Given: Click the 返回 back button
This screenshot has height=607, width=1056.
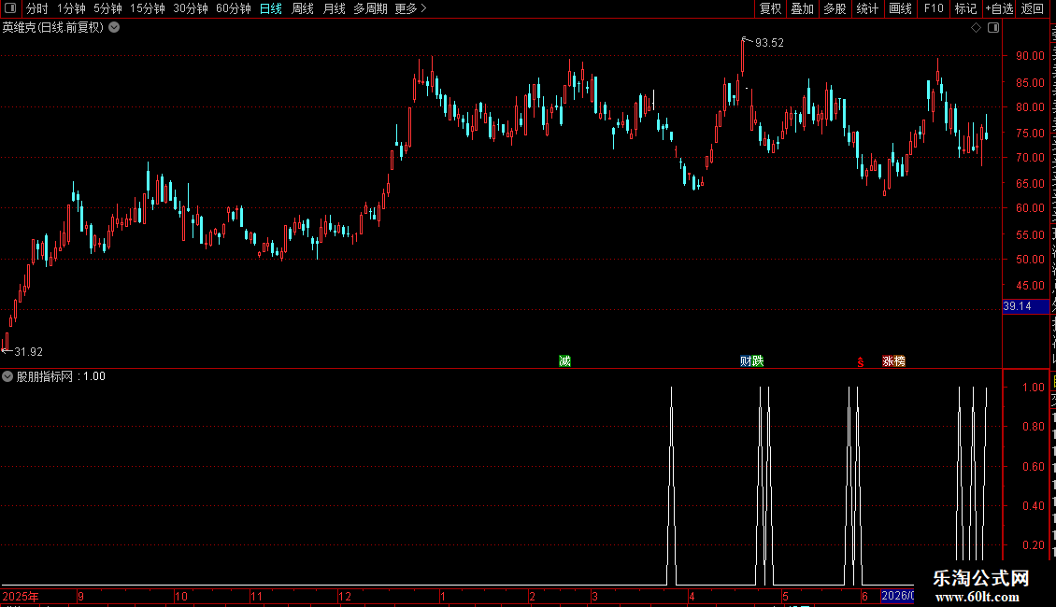Looking at the screenshot, I should coord(1032,8).
